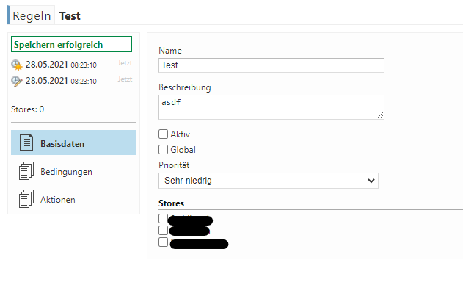
Task: Check the second store checkbox
Action: pyautogui.click(x=164, y=231)
